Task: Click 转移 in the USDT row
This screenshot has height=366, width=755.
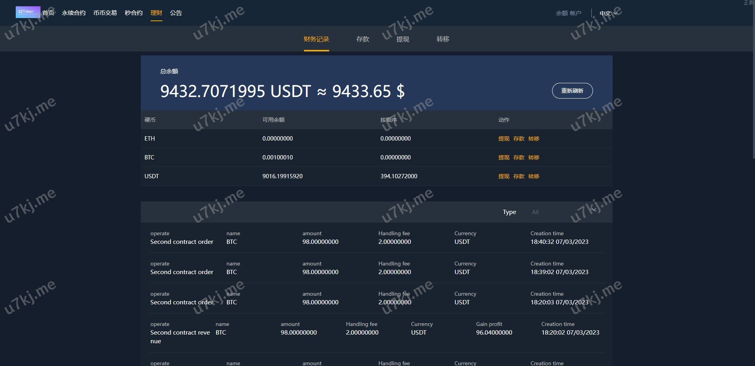Action: [x=534, y=176]
